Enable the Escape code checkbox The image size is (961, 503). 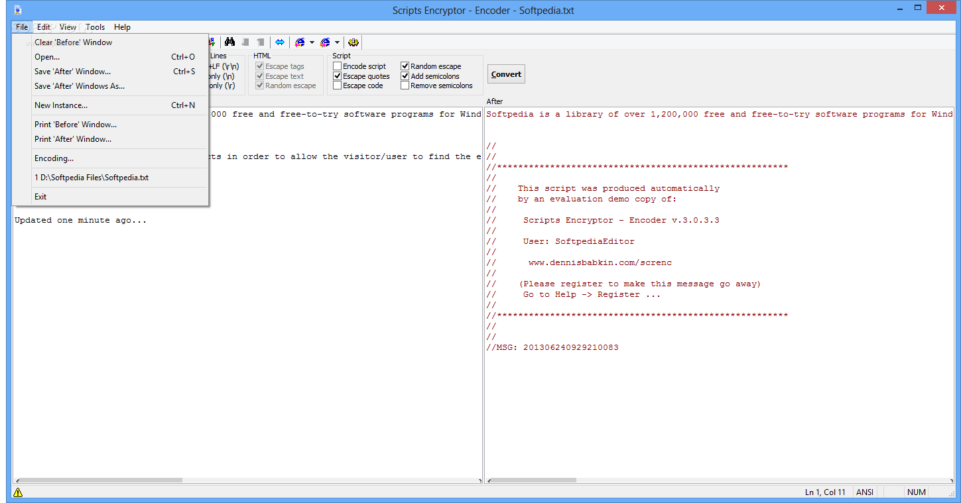coord(338,85)
